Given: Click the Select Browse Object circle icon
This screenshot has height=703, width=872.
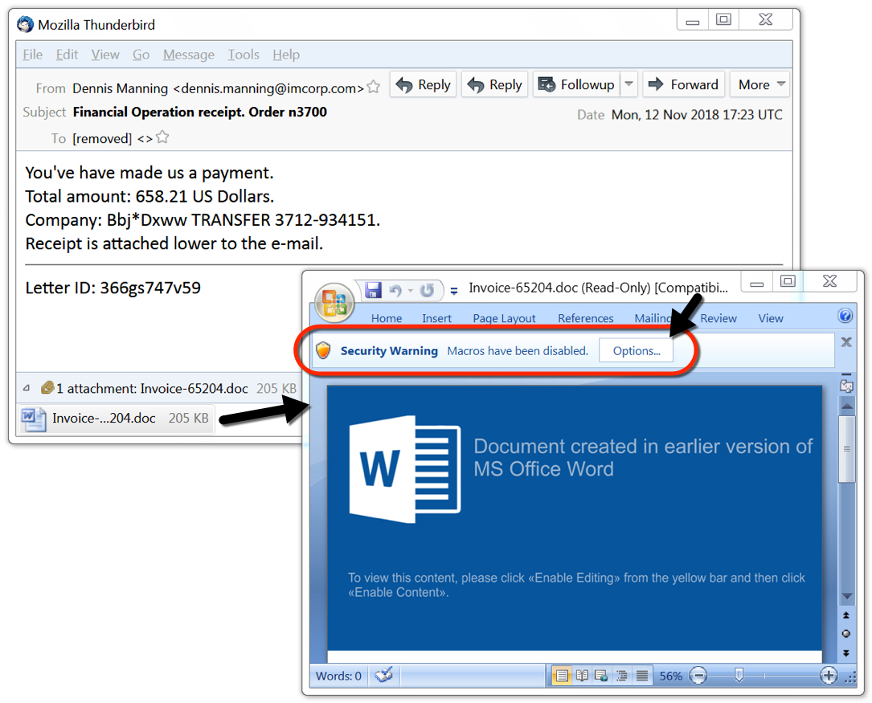Looking at the screenshot, I should (845, 634).
